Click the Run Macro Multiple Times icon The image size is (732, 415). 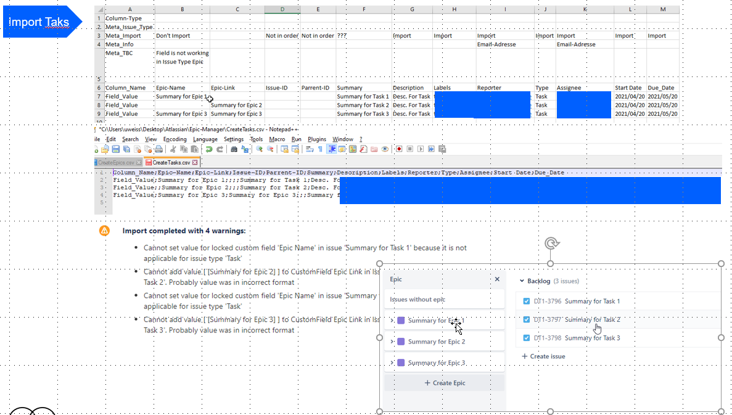(431, 149)
